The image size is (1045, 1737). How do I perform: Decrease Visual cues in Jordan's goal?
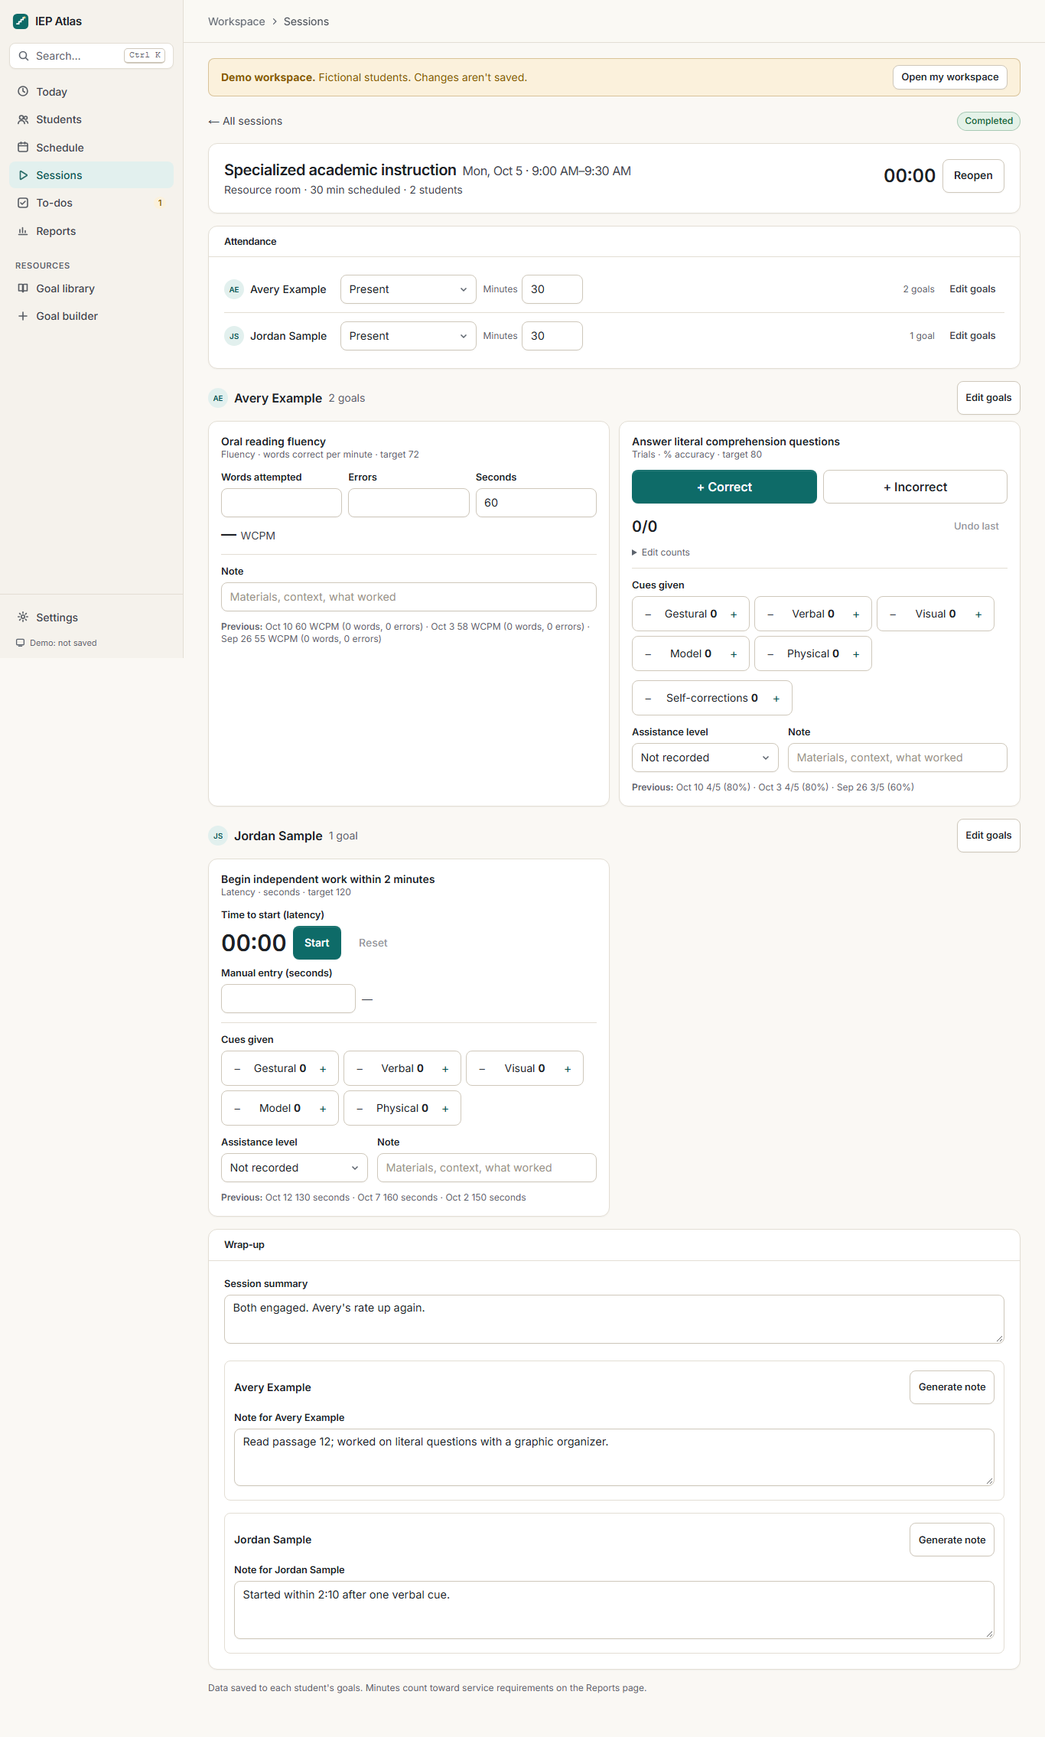pos(482,1069)
